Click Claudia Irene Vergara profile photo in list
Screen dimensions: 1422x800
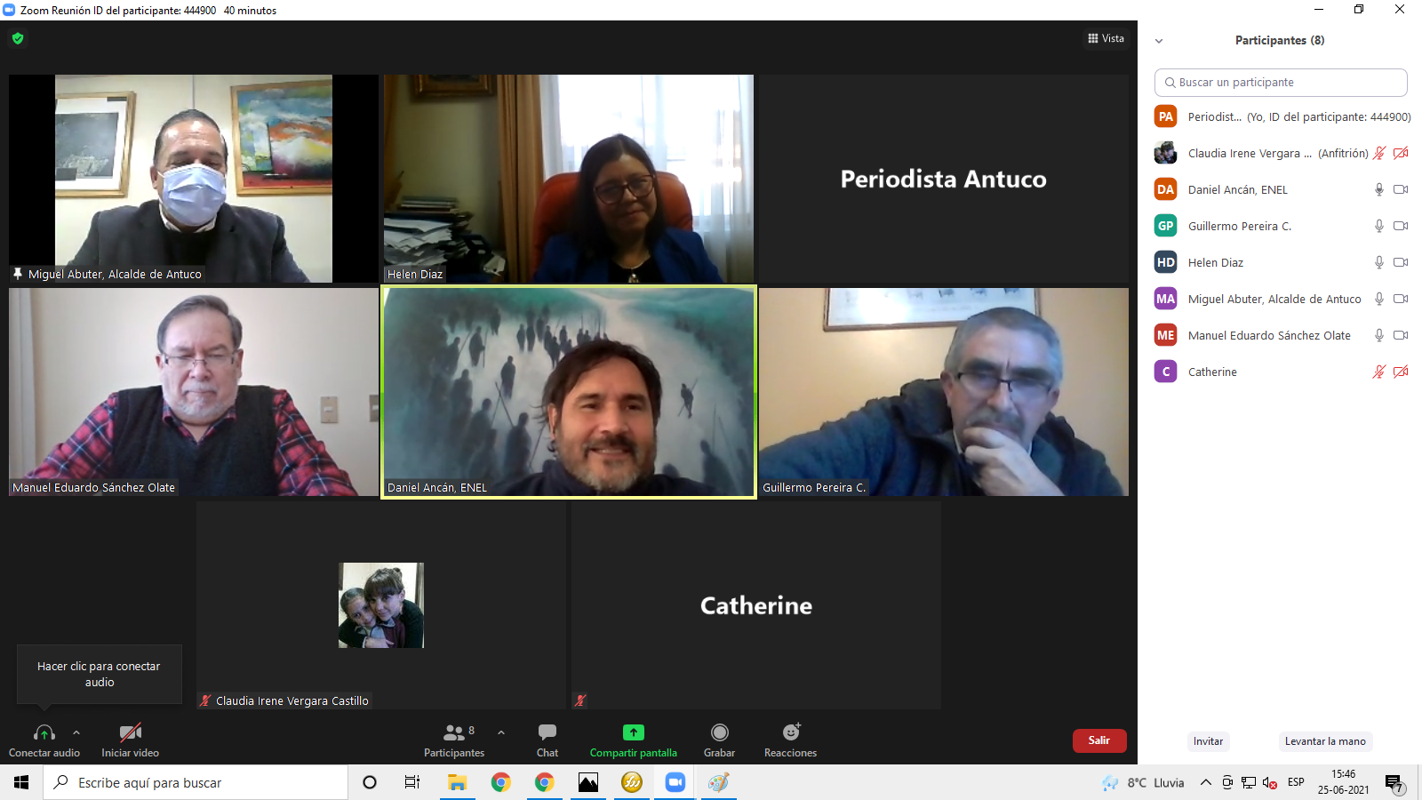click(x=1165, y=153)
